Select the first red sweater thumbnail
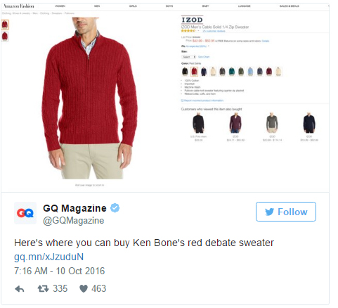338x308 pixels. pyautogui.click(x=5, y=25)
